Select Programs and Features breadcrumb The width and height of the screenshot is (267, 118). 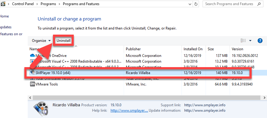click(x=81, y=4)
